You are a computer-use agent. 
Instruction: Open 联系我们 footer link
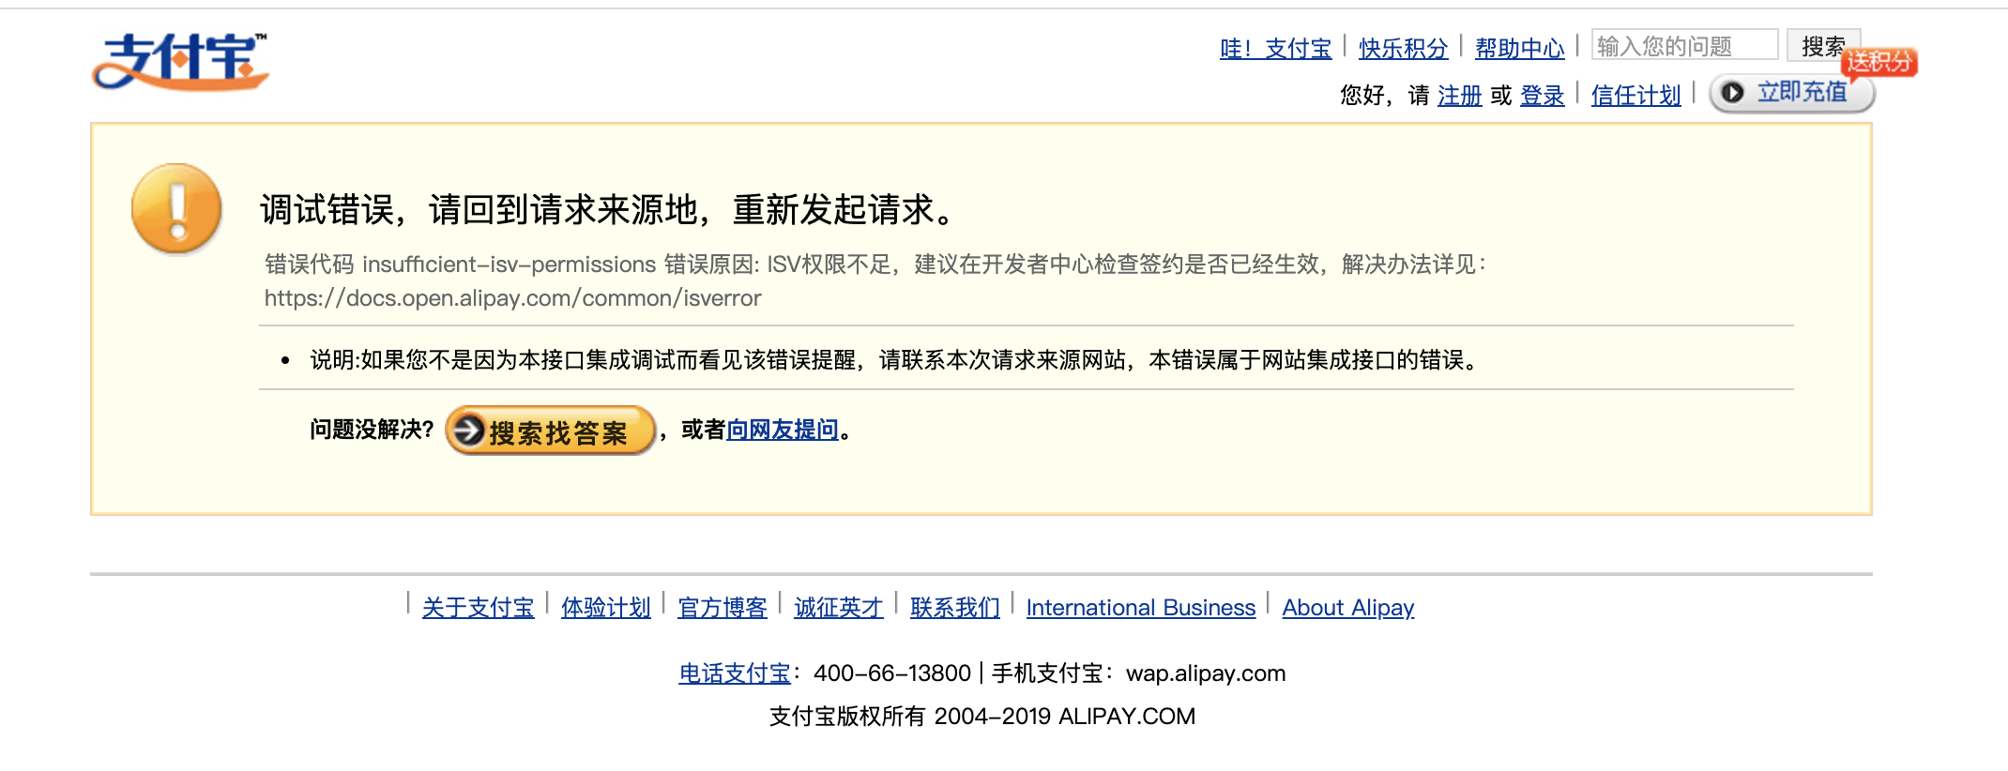954,608
